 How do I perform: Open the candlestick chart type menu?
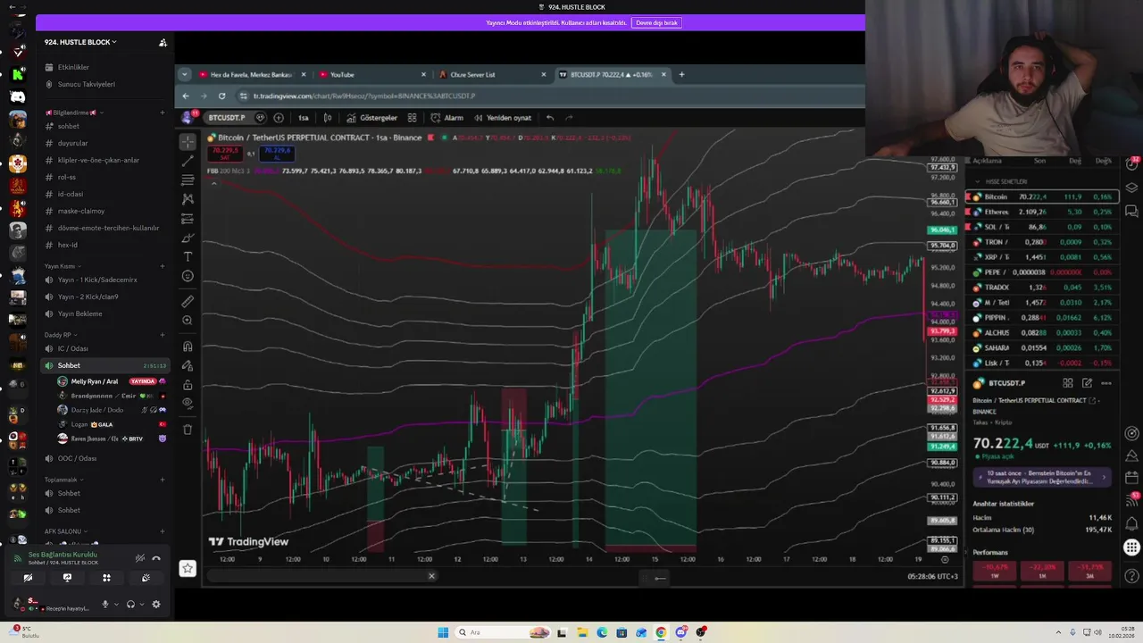(328, 117)
